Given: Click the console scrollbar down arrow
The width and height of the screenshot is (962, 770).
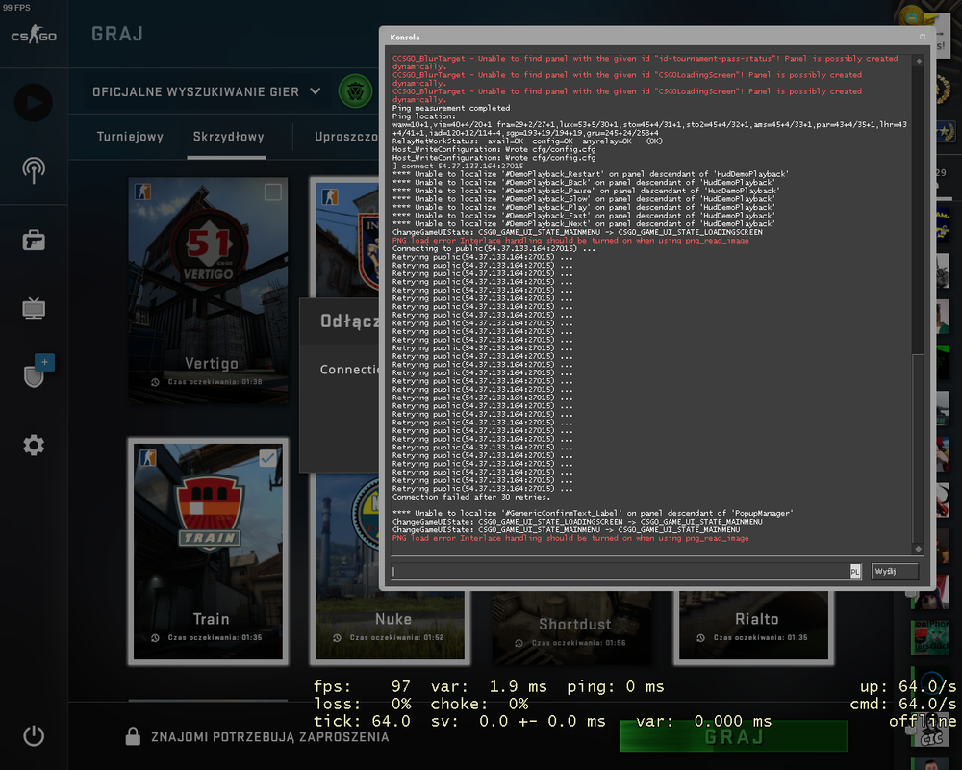Looking at the screenshot, I should pos(919,549).
